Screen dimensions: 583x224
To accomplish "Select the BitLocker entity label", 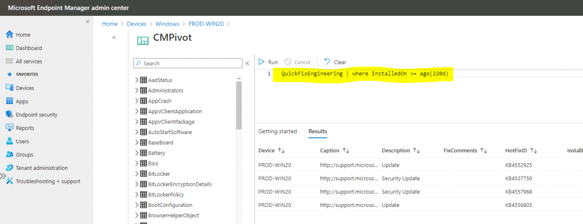I will pos(159,173).
